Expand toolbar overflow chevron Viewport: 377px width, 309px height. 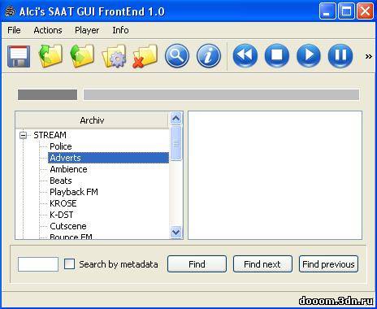click(368, 56)
